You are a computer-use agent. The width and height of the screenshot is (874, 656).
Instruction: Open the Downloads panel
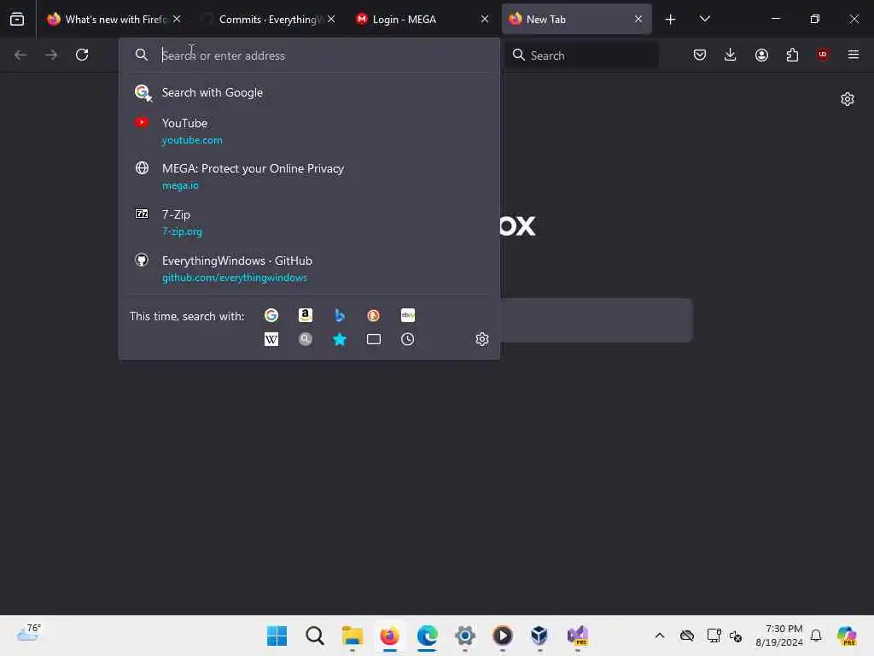click(731, 55)
